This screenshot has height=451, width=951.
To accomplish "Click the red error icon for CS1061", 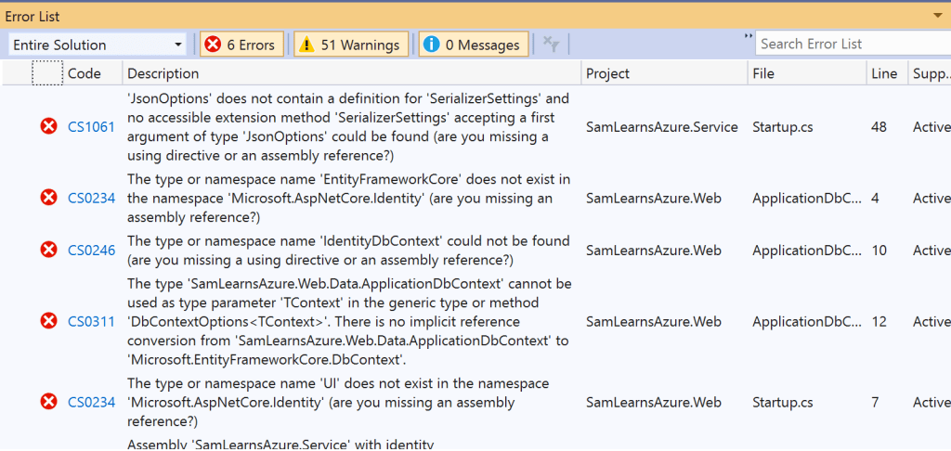I will [48, 126].
